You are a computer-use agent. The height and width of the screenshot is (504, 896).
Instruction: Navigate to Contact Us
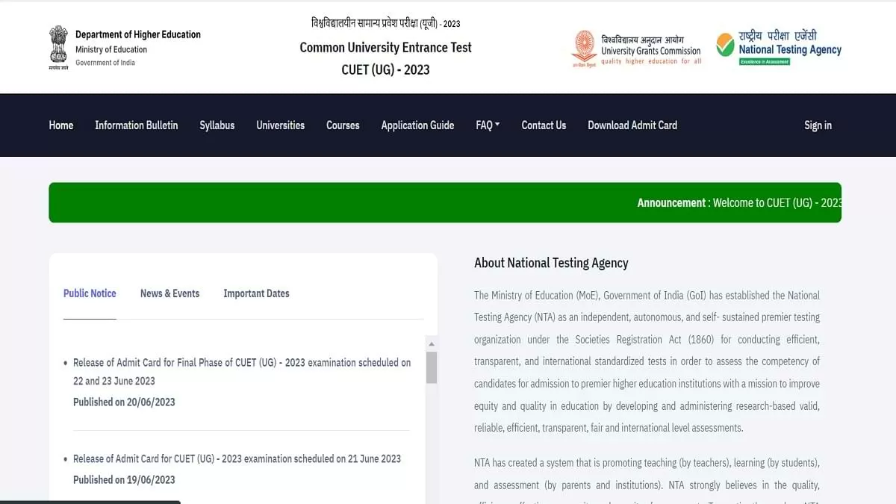(544, 125)
